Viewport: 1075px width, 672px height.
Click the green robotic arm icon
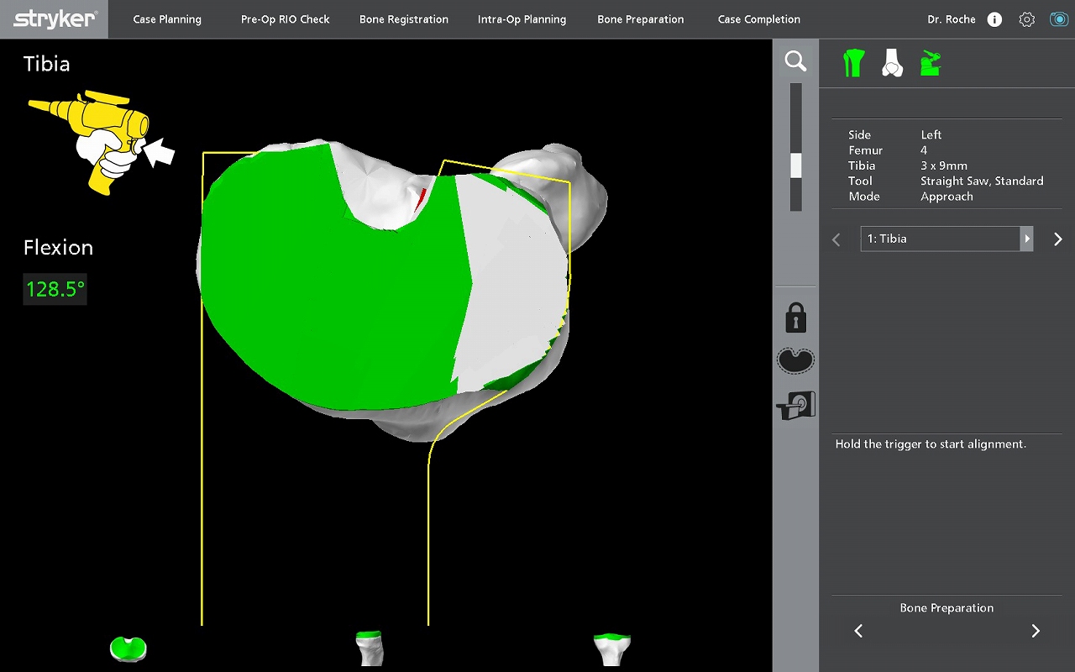[x=931, y=63]
